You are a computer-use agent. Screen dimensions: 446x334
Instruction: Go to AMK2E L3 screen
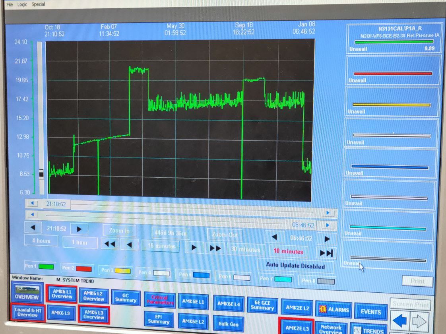point(297,327)
